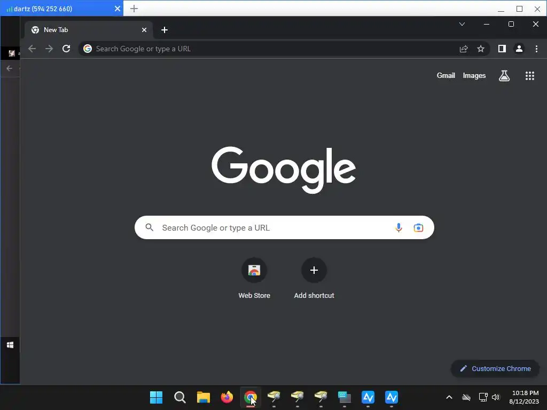
Task: Search by image with the camera icon
Action: 418,227
